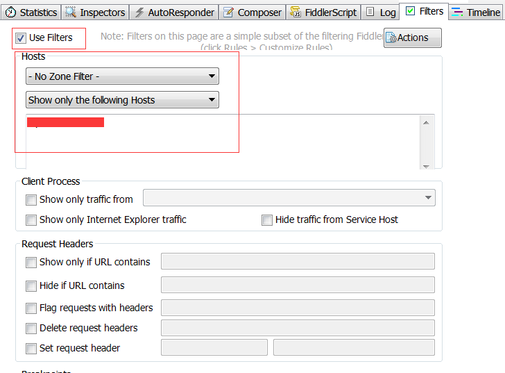Click the Log tab document icon
505x373 pixels.
pyautogui.click(x=370, y=13)
